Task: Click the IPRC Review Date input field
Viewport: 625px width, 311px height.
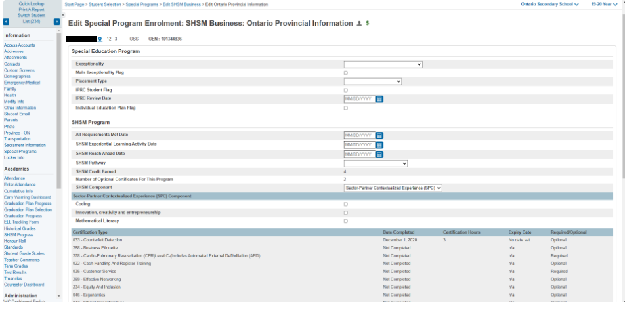Action: [359, 99]
